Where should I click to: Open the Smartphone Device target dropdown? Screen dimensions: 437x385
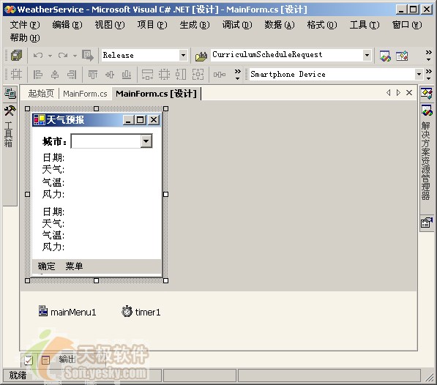coord(419,75)
